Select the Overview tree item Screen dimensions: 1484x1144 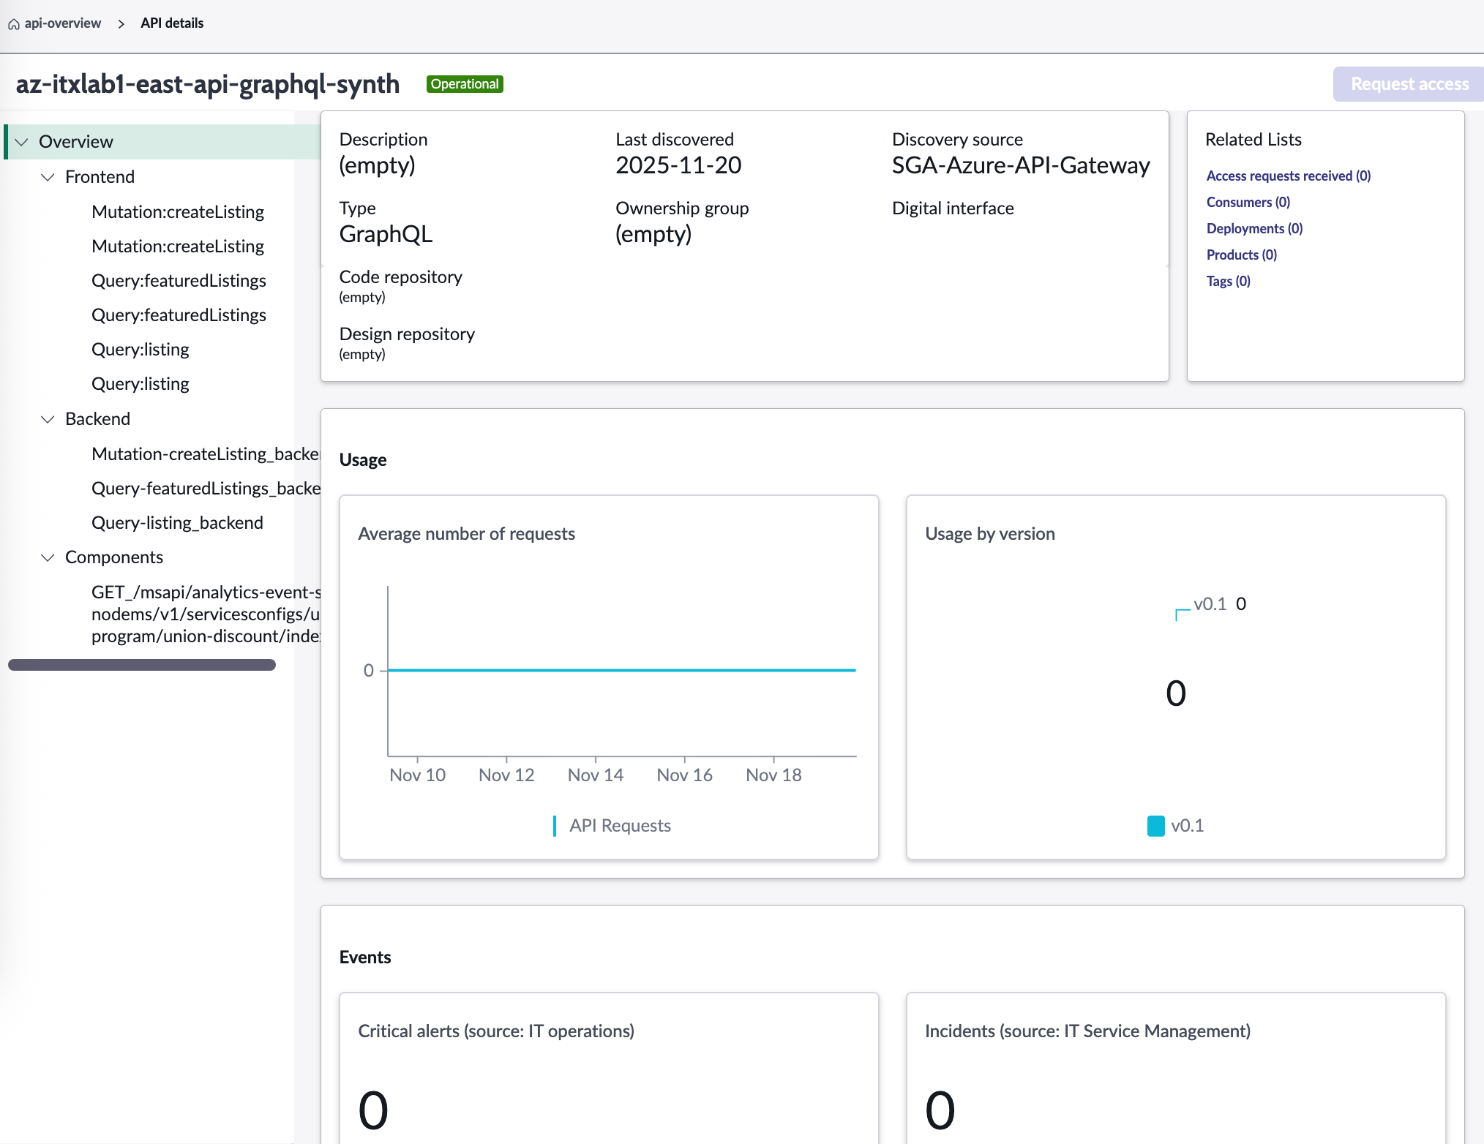pos(162,142)
